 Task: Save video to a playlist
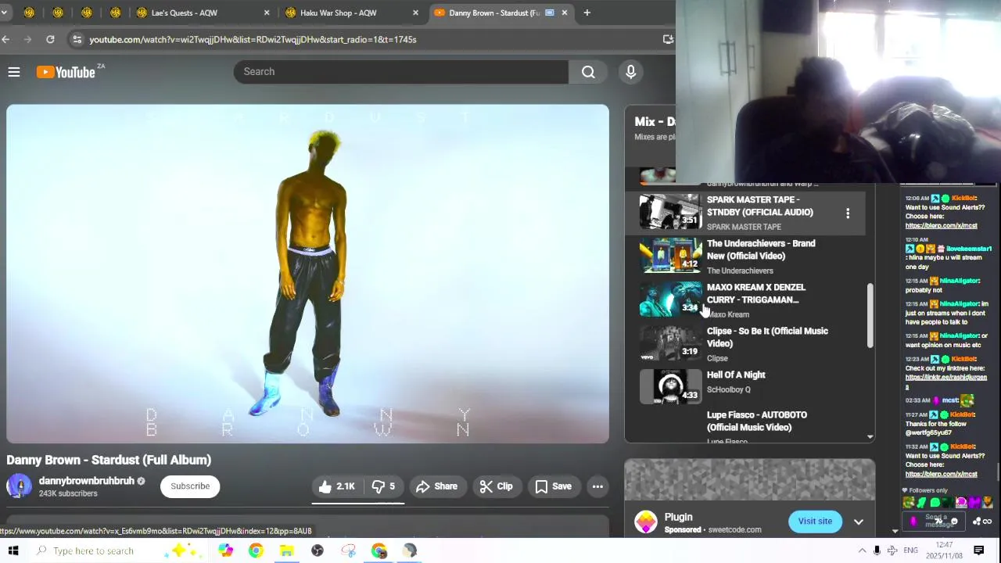pyautogui.click(x=553, y=486)
